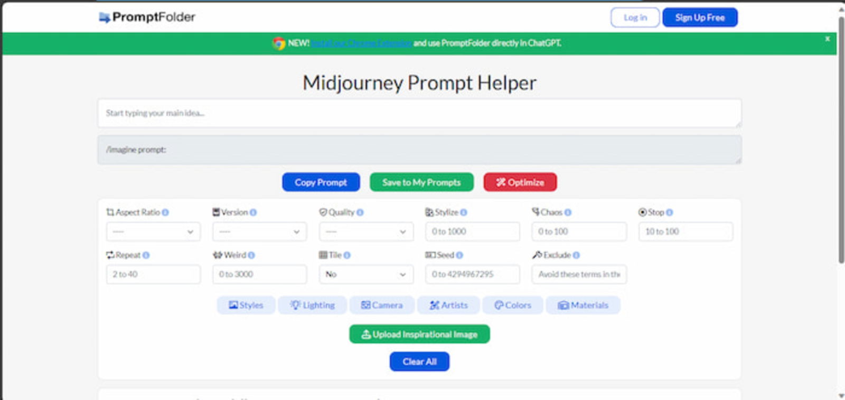Screen dimensions: 845x400
Task: Open the Version dropdown
Action: 259,231
